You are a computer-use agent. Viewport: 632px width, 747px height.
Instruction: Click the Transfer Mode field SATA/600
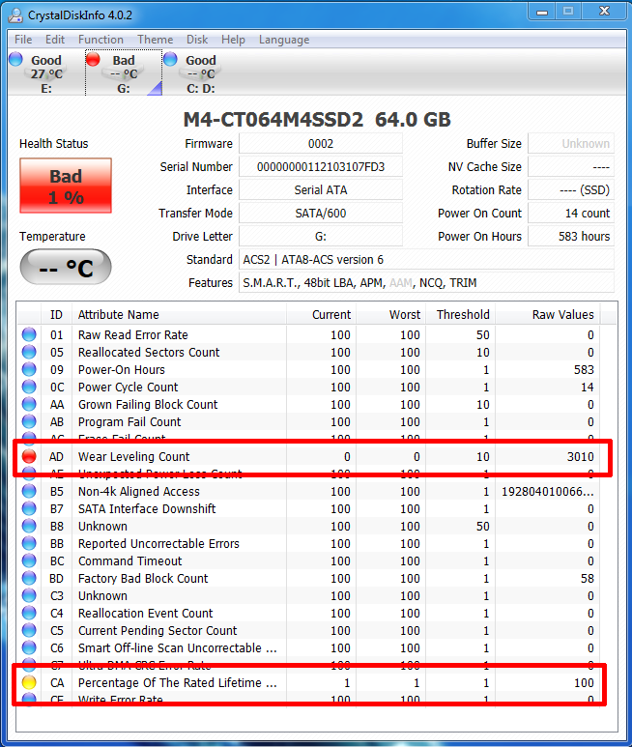click(x=321, y=213)
